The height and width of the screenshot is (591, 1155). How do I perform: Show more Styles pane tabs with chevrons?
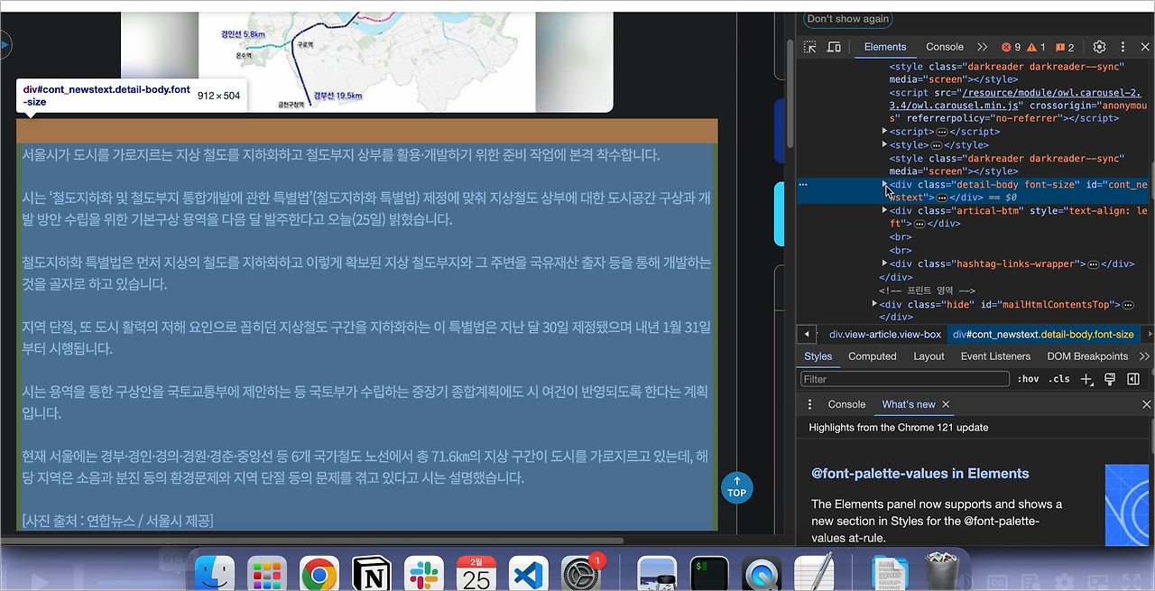pyautogui.click(x=1144, y=356)
